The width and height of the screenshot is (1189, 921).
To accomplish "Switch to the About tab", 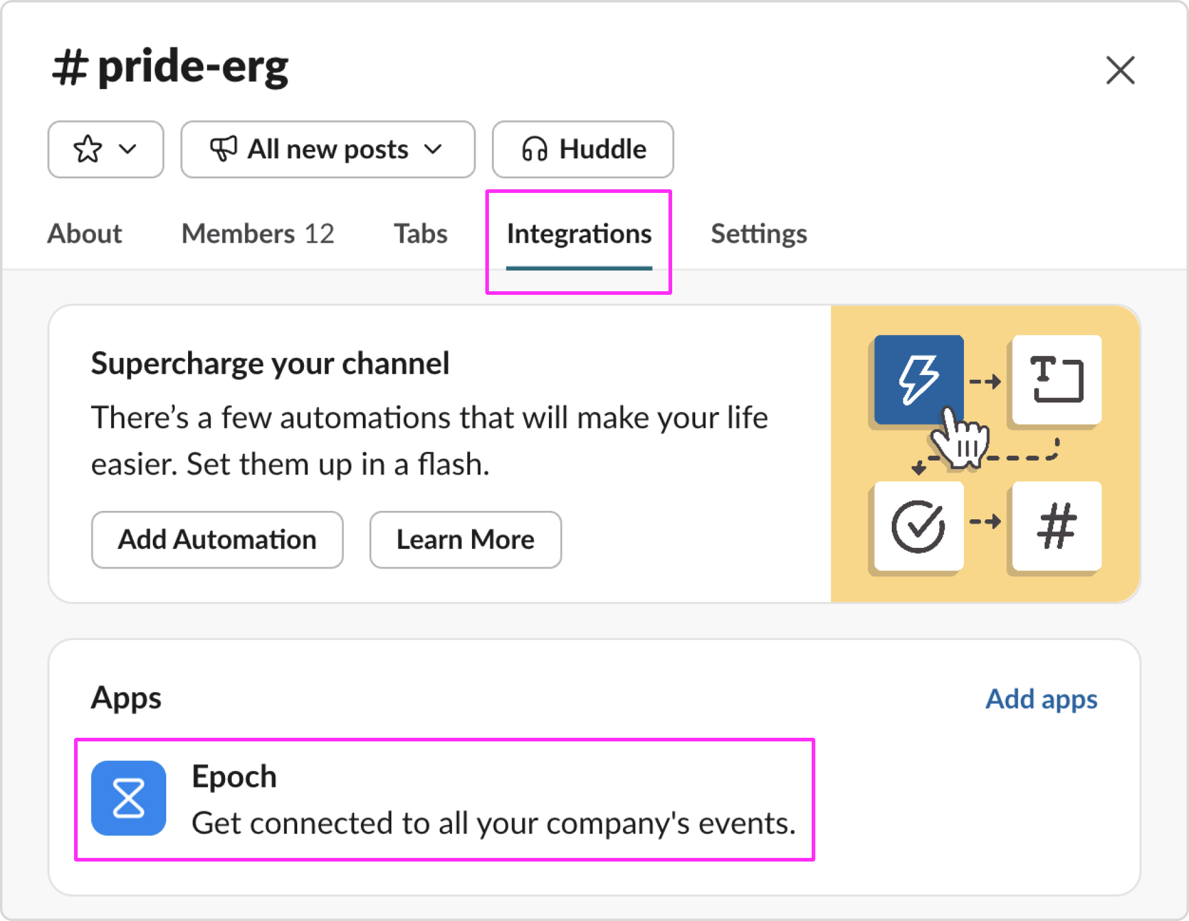I will click(x=85, y=234).
